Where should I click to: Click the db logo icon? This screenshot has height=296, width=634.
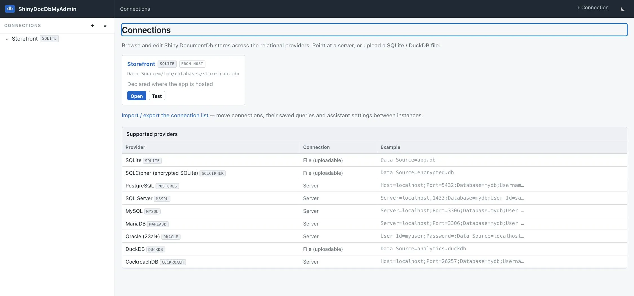(10, 9)
